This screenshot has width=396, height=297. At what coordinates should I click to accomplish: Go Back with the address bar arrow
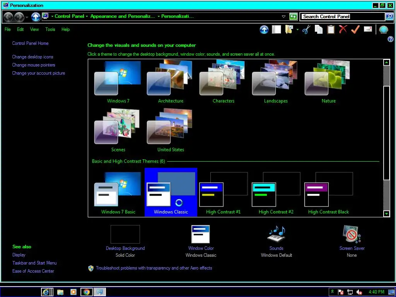point(9,17)
